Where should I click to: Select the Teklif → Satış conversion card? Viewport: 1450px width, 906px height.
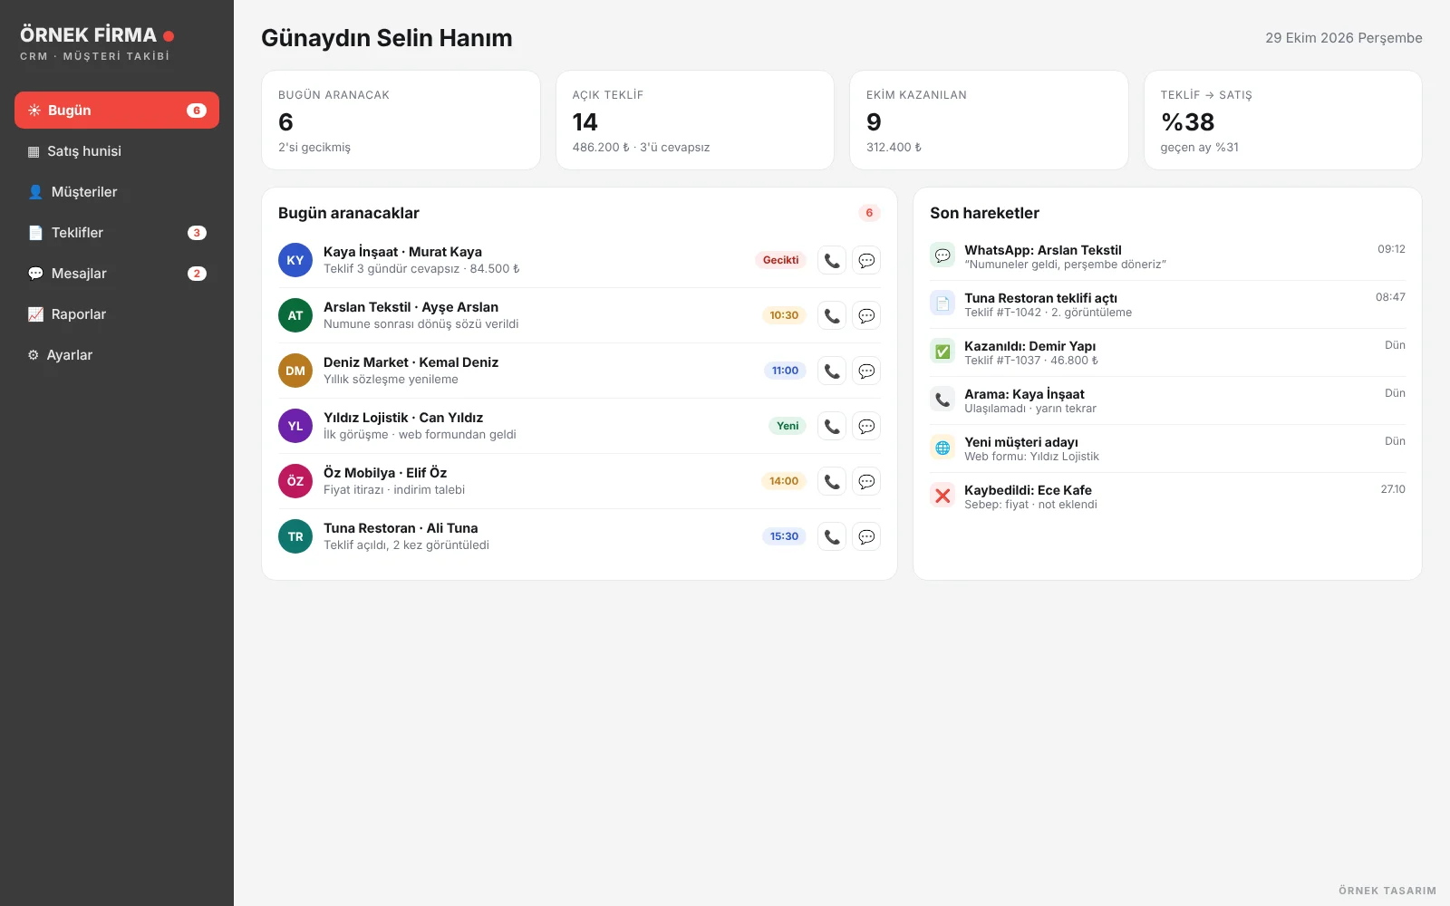click(x=1283, y=120)
